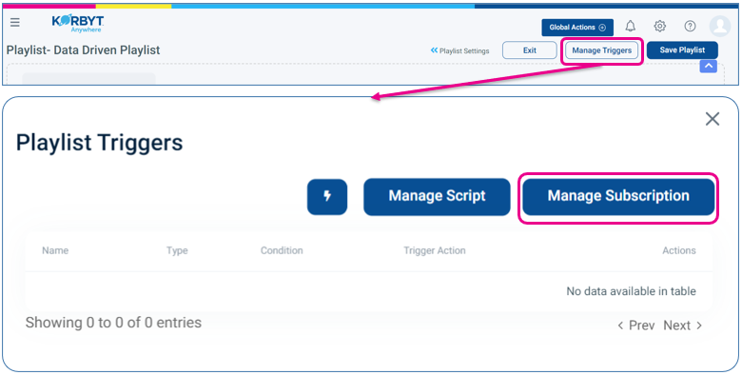Image resolution: width=742 pixels, height=375 pixels.
Task: Click the Korbyt Anywhere logo
Action: coord(78,24)
